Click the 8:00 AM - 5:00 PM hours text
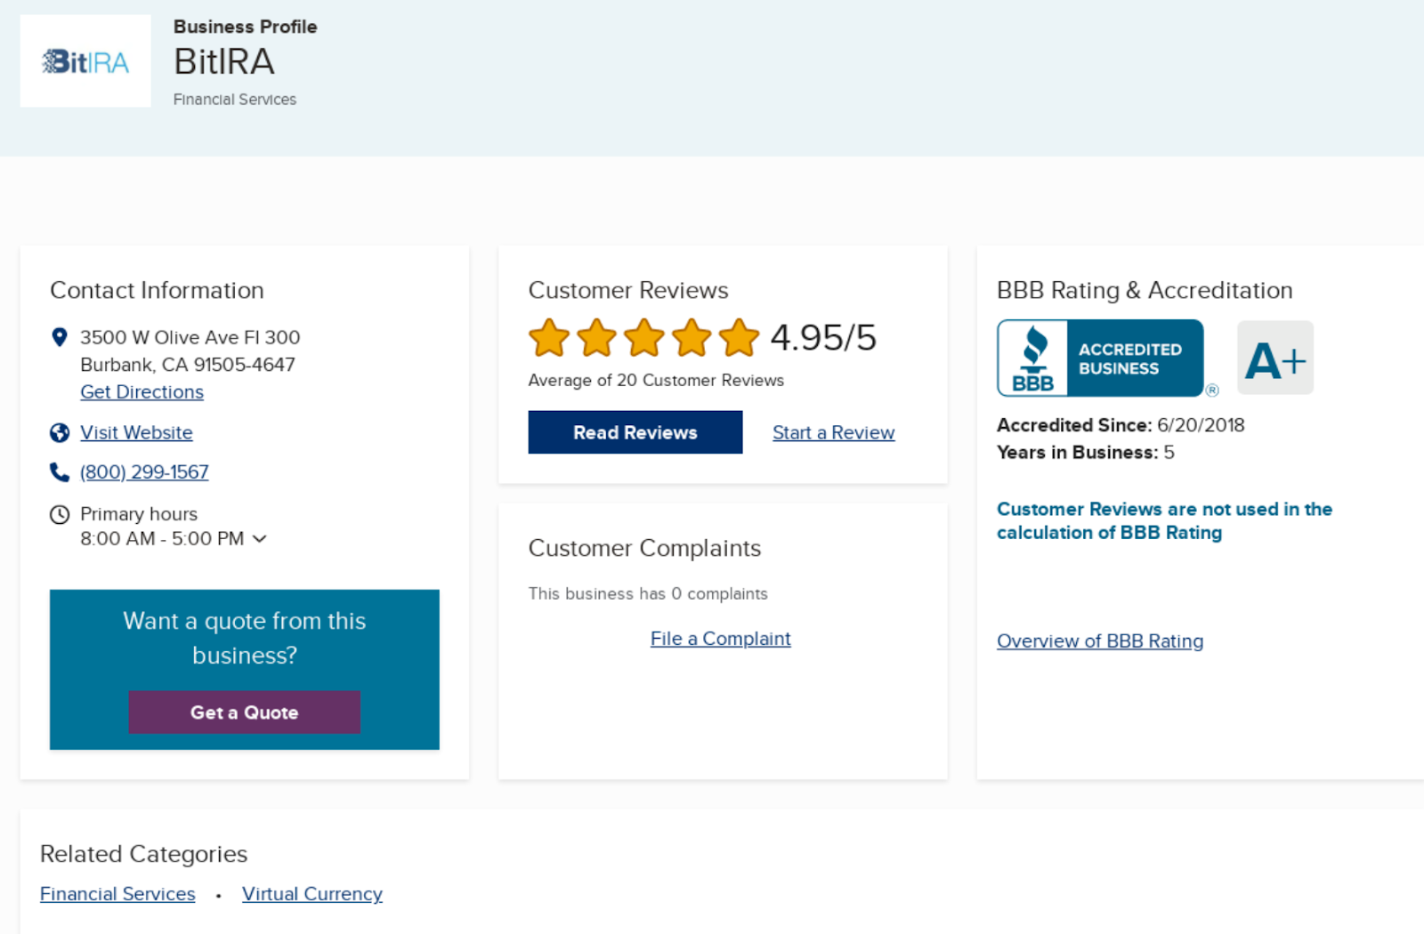 (x=162, y=539)
